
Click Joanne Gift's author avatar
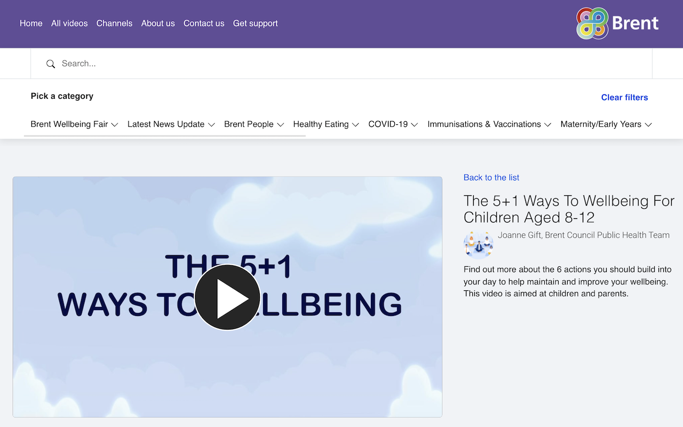click(x=478, y=245)
